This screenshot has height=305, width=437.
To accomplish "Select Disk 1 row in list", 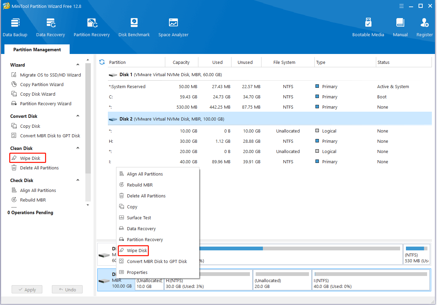I will tap(270, 74).
